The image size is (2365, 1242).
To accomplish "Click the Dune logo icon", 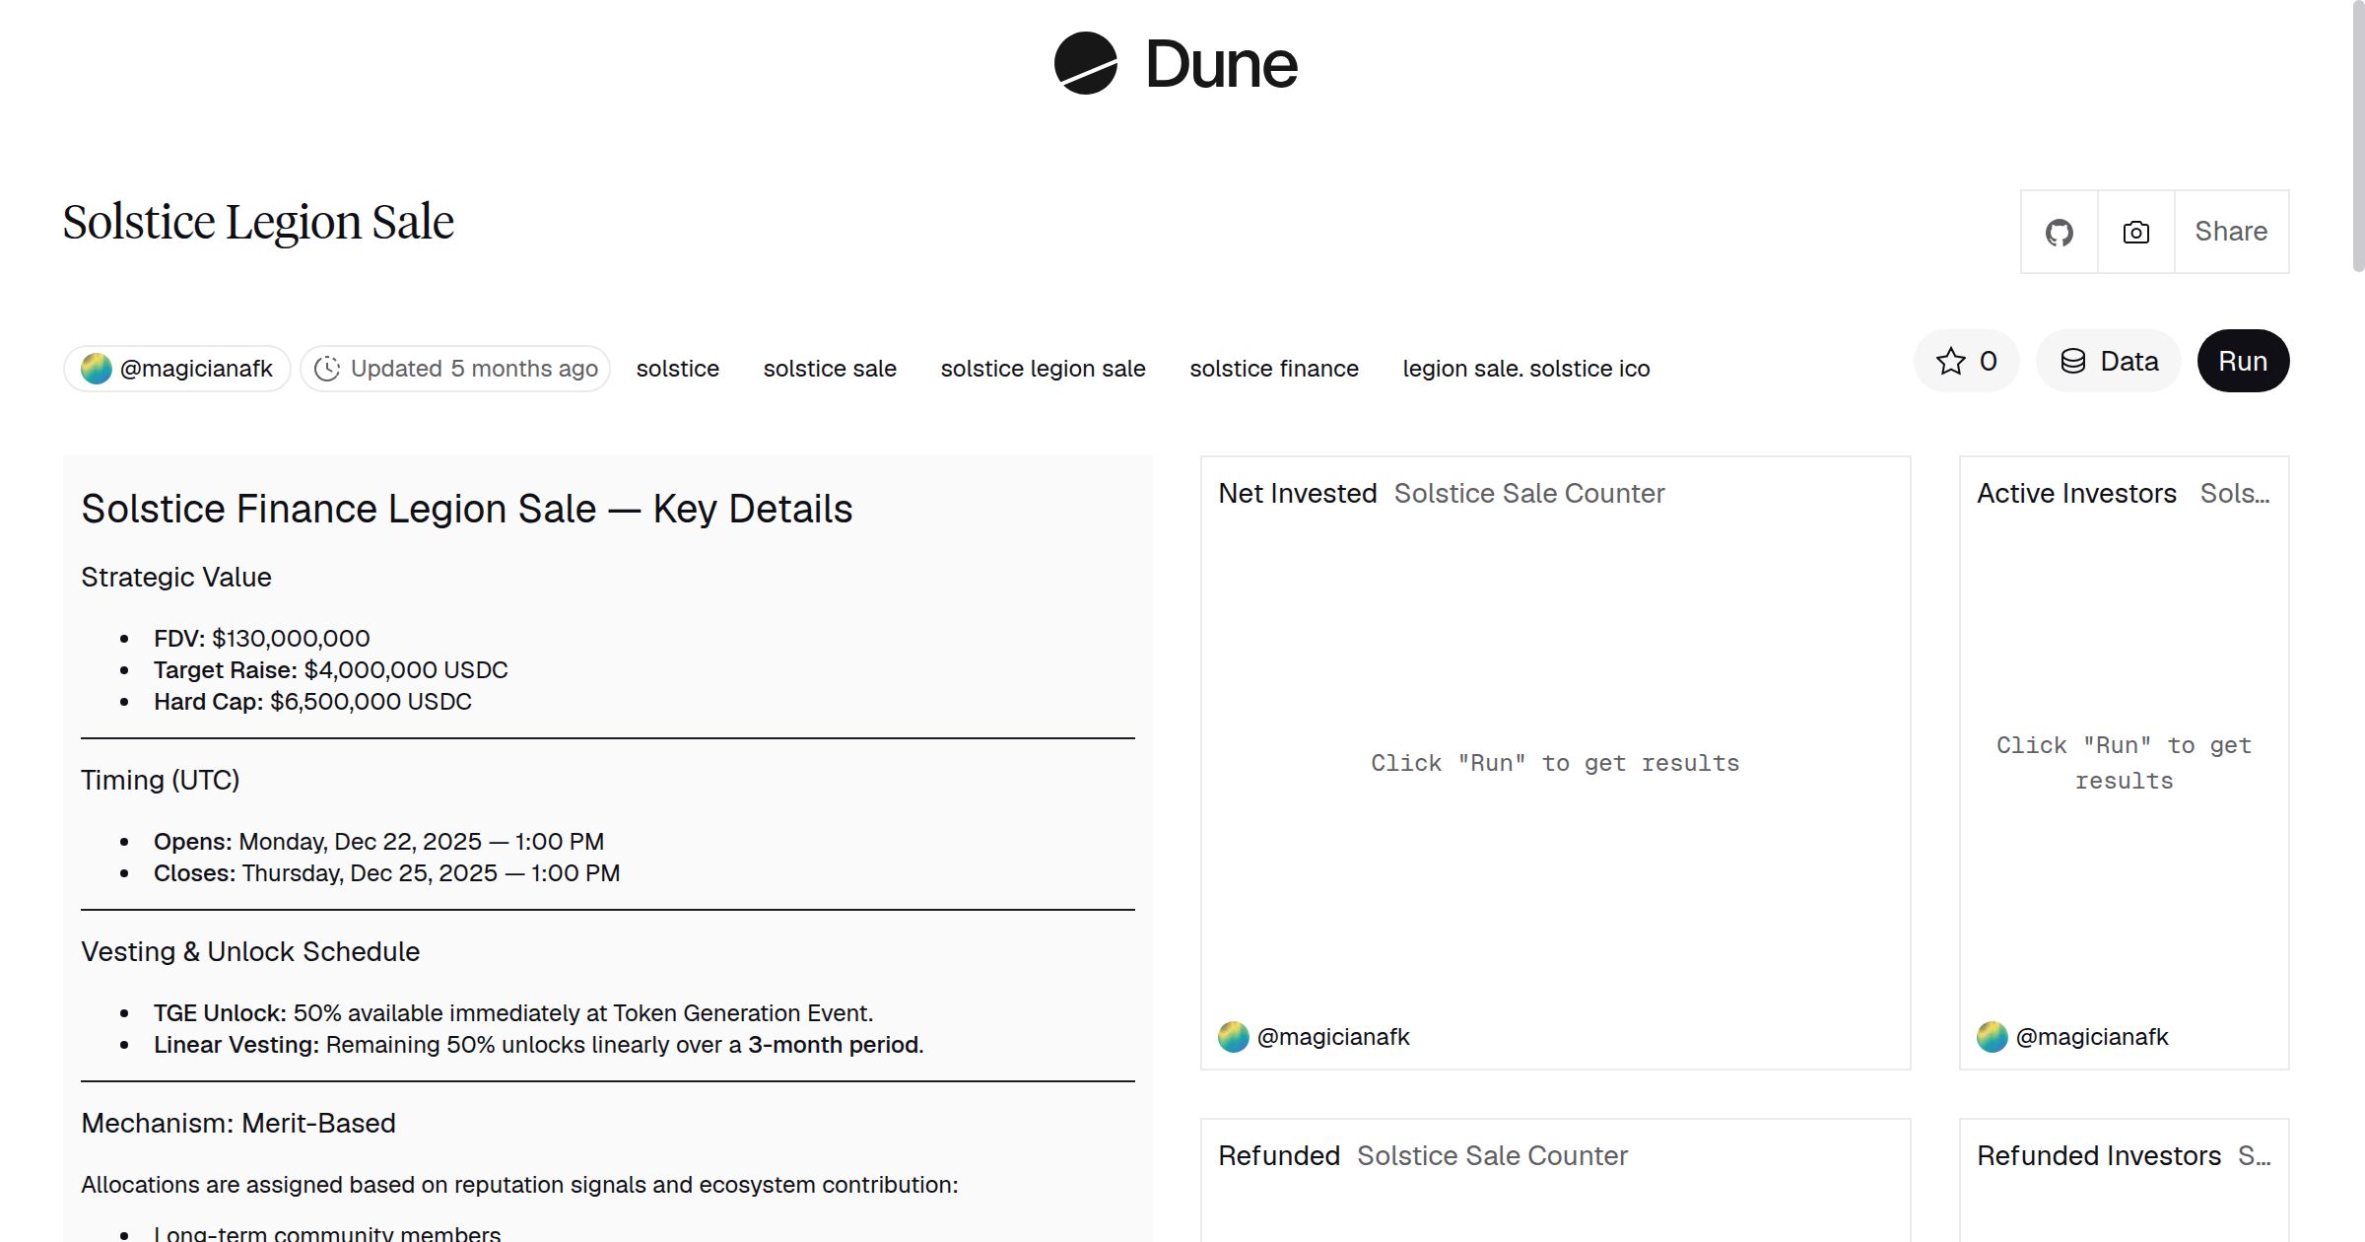I will (x=1085, y=63).
